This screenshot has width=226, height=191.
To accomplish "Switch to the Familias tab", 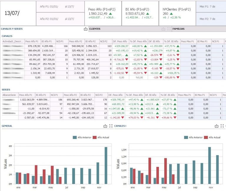I will click(179, 29).
